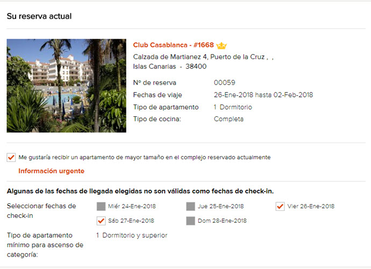
Task: Uncheck the Vier 26-Ene-2018 check-in box
Action: pos(280,206)
